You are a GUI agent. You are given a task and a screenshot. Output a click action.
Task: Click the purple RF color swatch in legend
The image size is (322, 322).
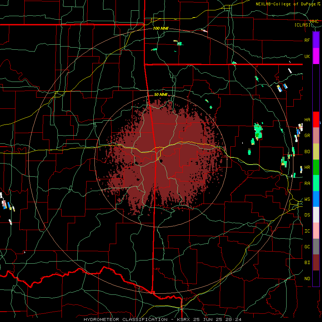pyautogui.click(x=316, y=40)
